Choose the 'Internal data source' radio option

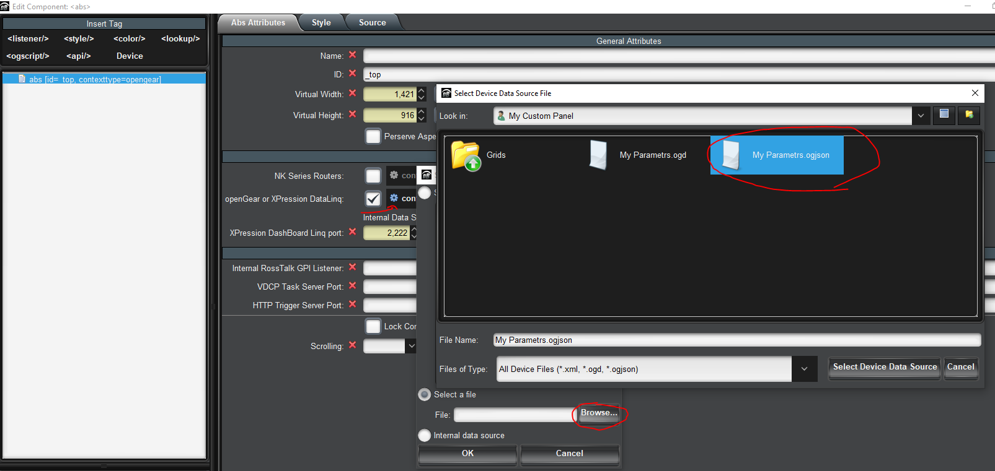click(425, 435)
